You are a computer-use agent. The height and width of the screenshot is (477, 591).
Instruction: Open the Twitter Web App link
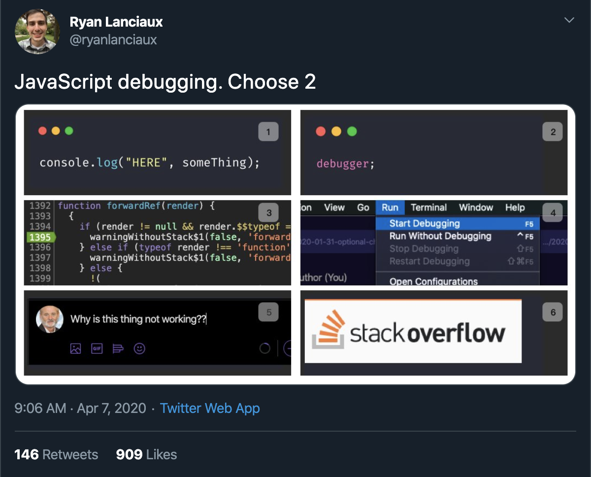[x=210, y=408]
